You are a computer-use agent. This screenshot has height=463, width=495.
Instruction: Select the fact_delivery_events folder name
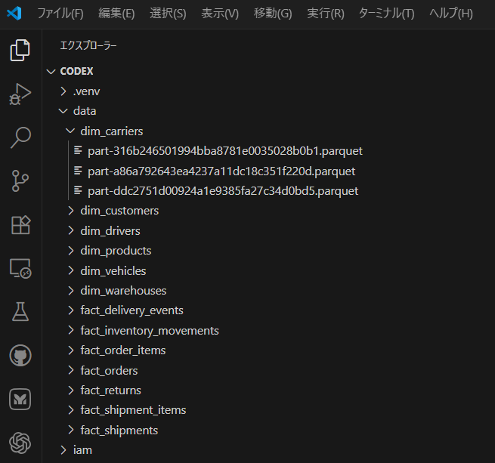131,310
